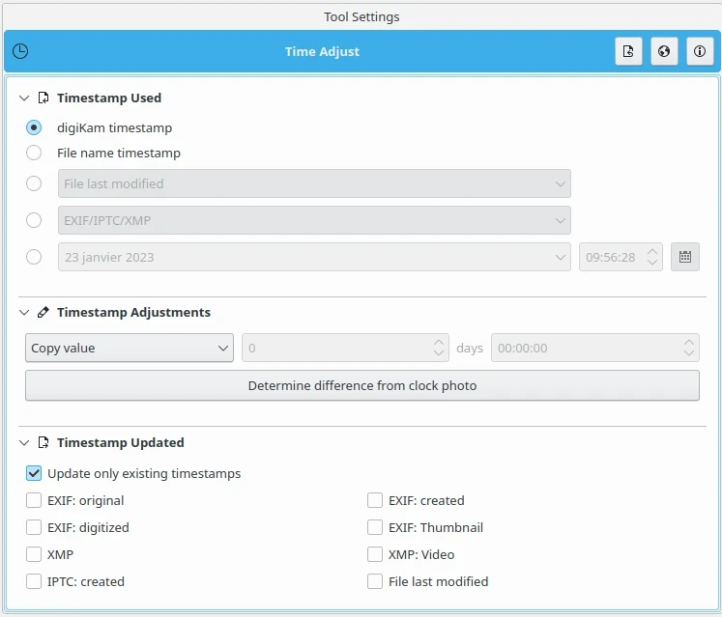Collapse the Timestamp Adjustments section
This screenshot has width=722, height=617.
coord(24,313)
